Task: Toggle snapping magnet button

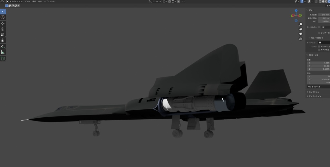Action: (x=170, y=2)
